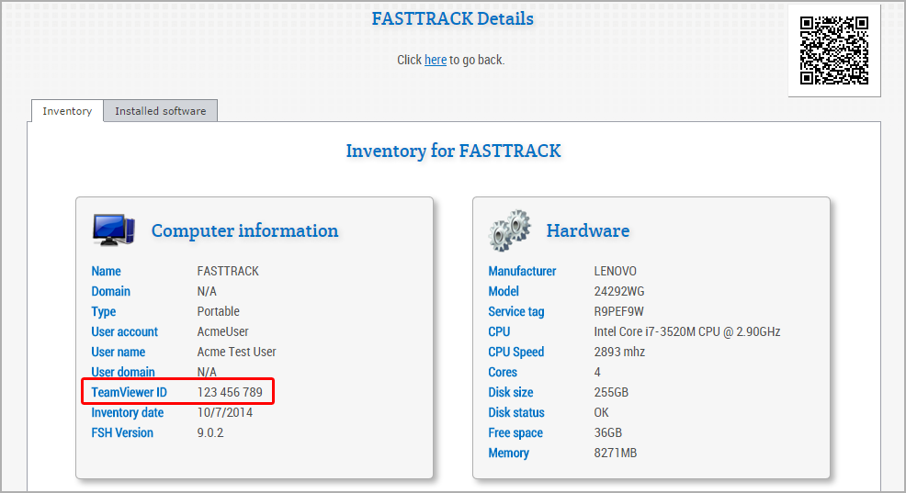Select the 36GB free space value
Screen dimensions: 906x493
pyautogui.click(x=608, y=433)
